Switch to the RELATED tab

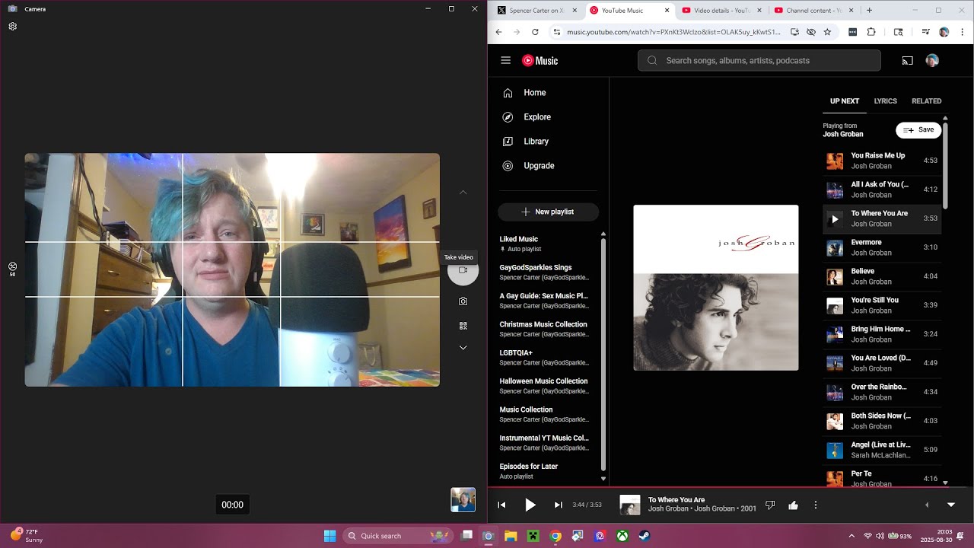pyautogui.click(x=927, y=101)
